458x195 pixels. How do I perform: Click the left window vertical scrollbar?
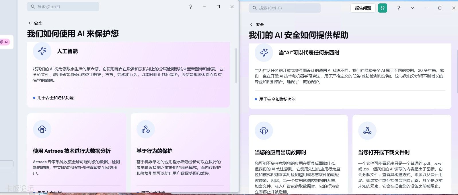(x=236, y=65)
